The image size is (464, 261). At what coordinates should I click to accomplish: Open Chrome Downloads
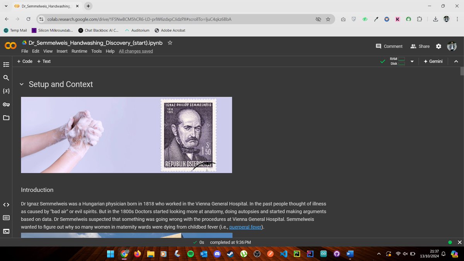[x=436, y=19]
